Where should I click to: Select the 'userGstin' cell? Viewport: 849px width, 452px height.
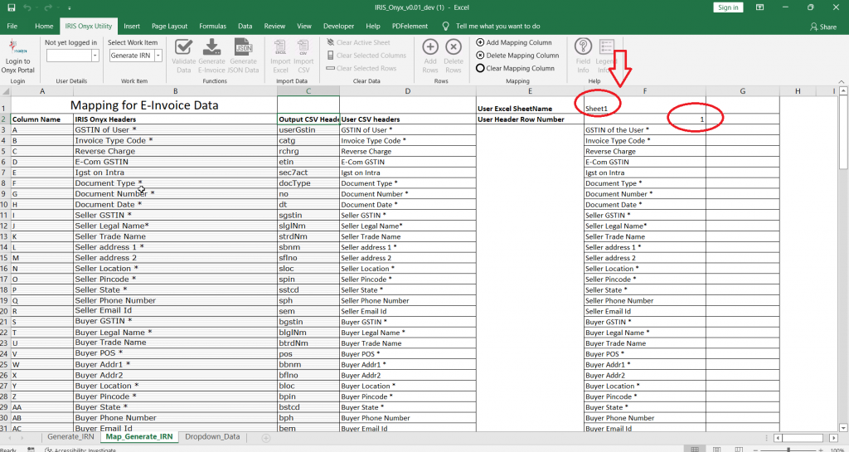click(x=308, y=130)
